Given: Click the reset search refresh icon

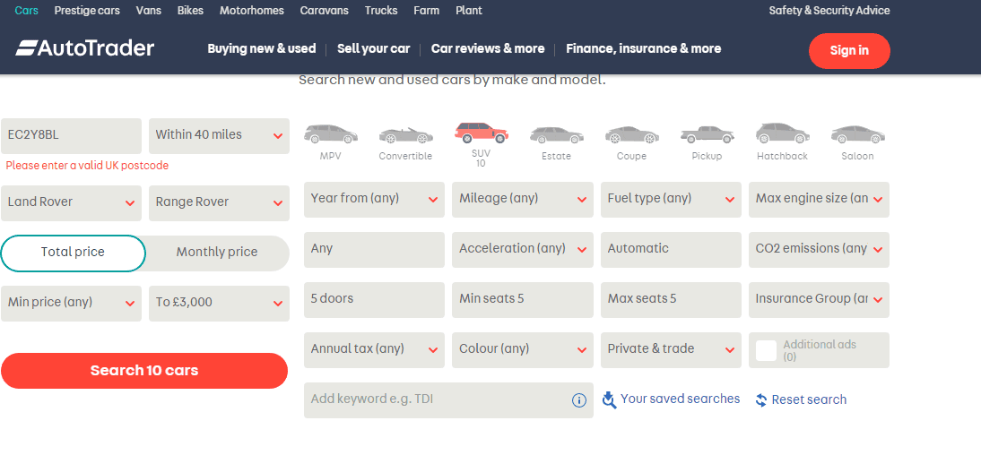Looking at the screenshot, I should click(760, 400).
